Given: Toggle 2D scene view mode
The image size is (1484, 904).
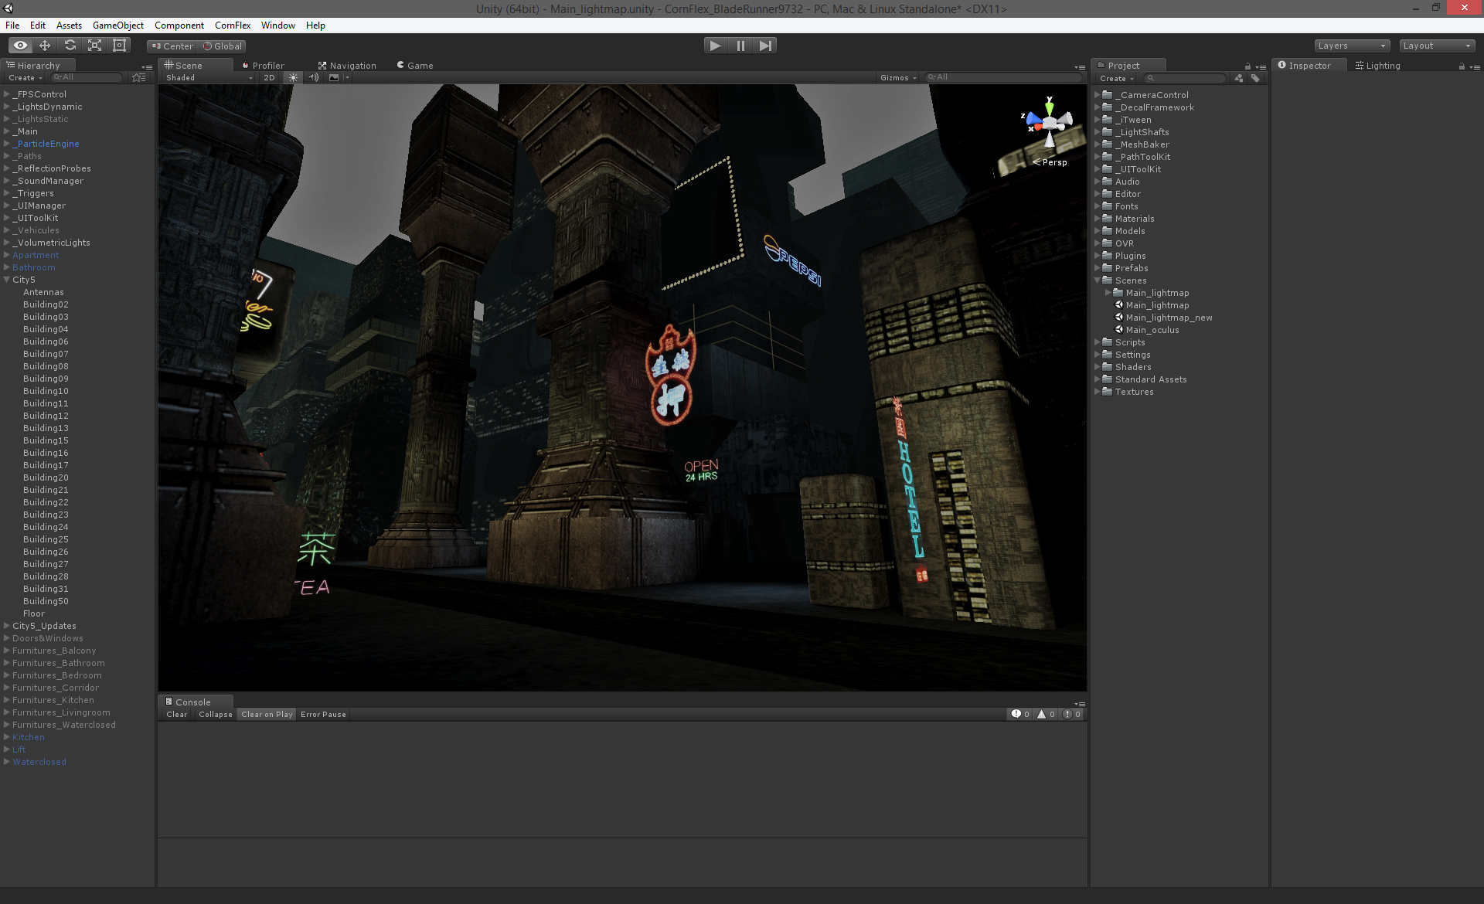Looking at the screenshot, I should [x=269, y=77].
